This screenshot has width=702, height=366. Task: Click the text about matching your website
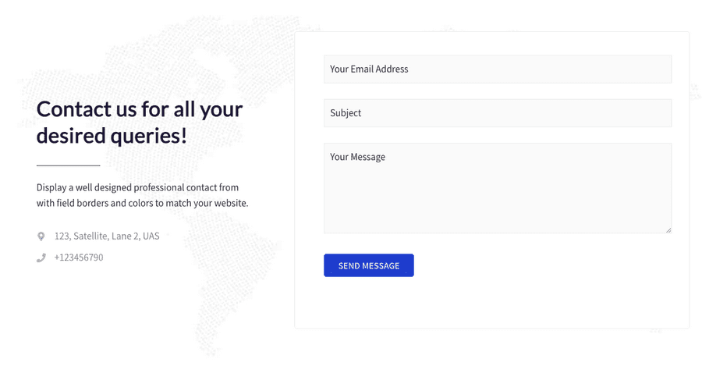143,203
